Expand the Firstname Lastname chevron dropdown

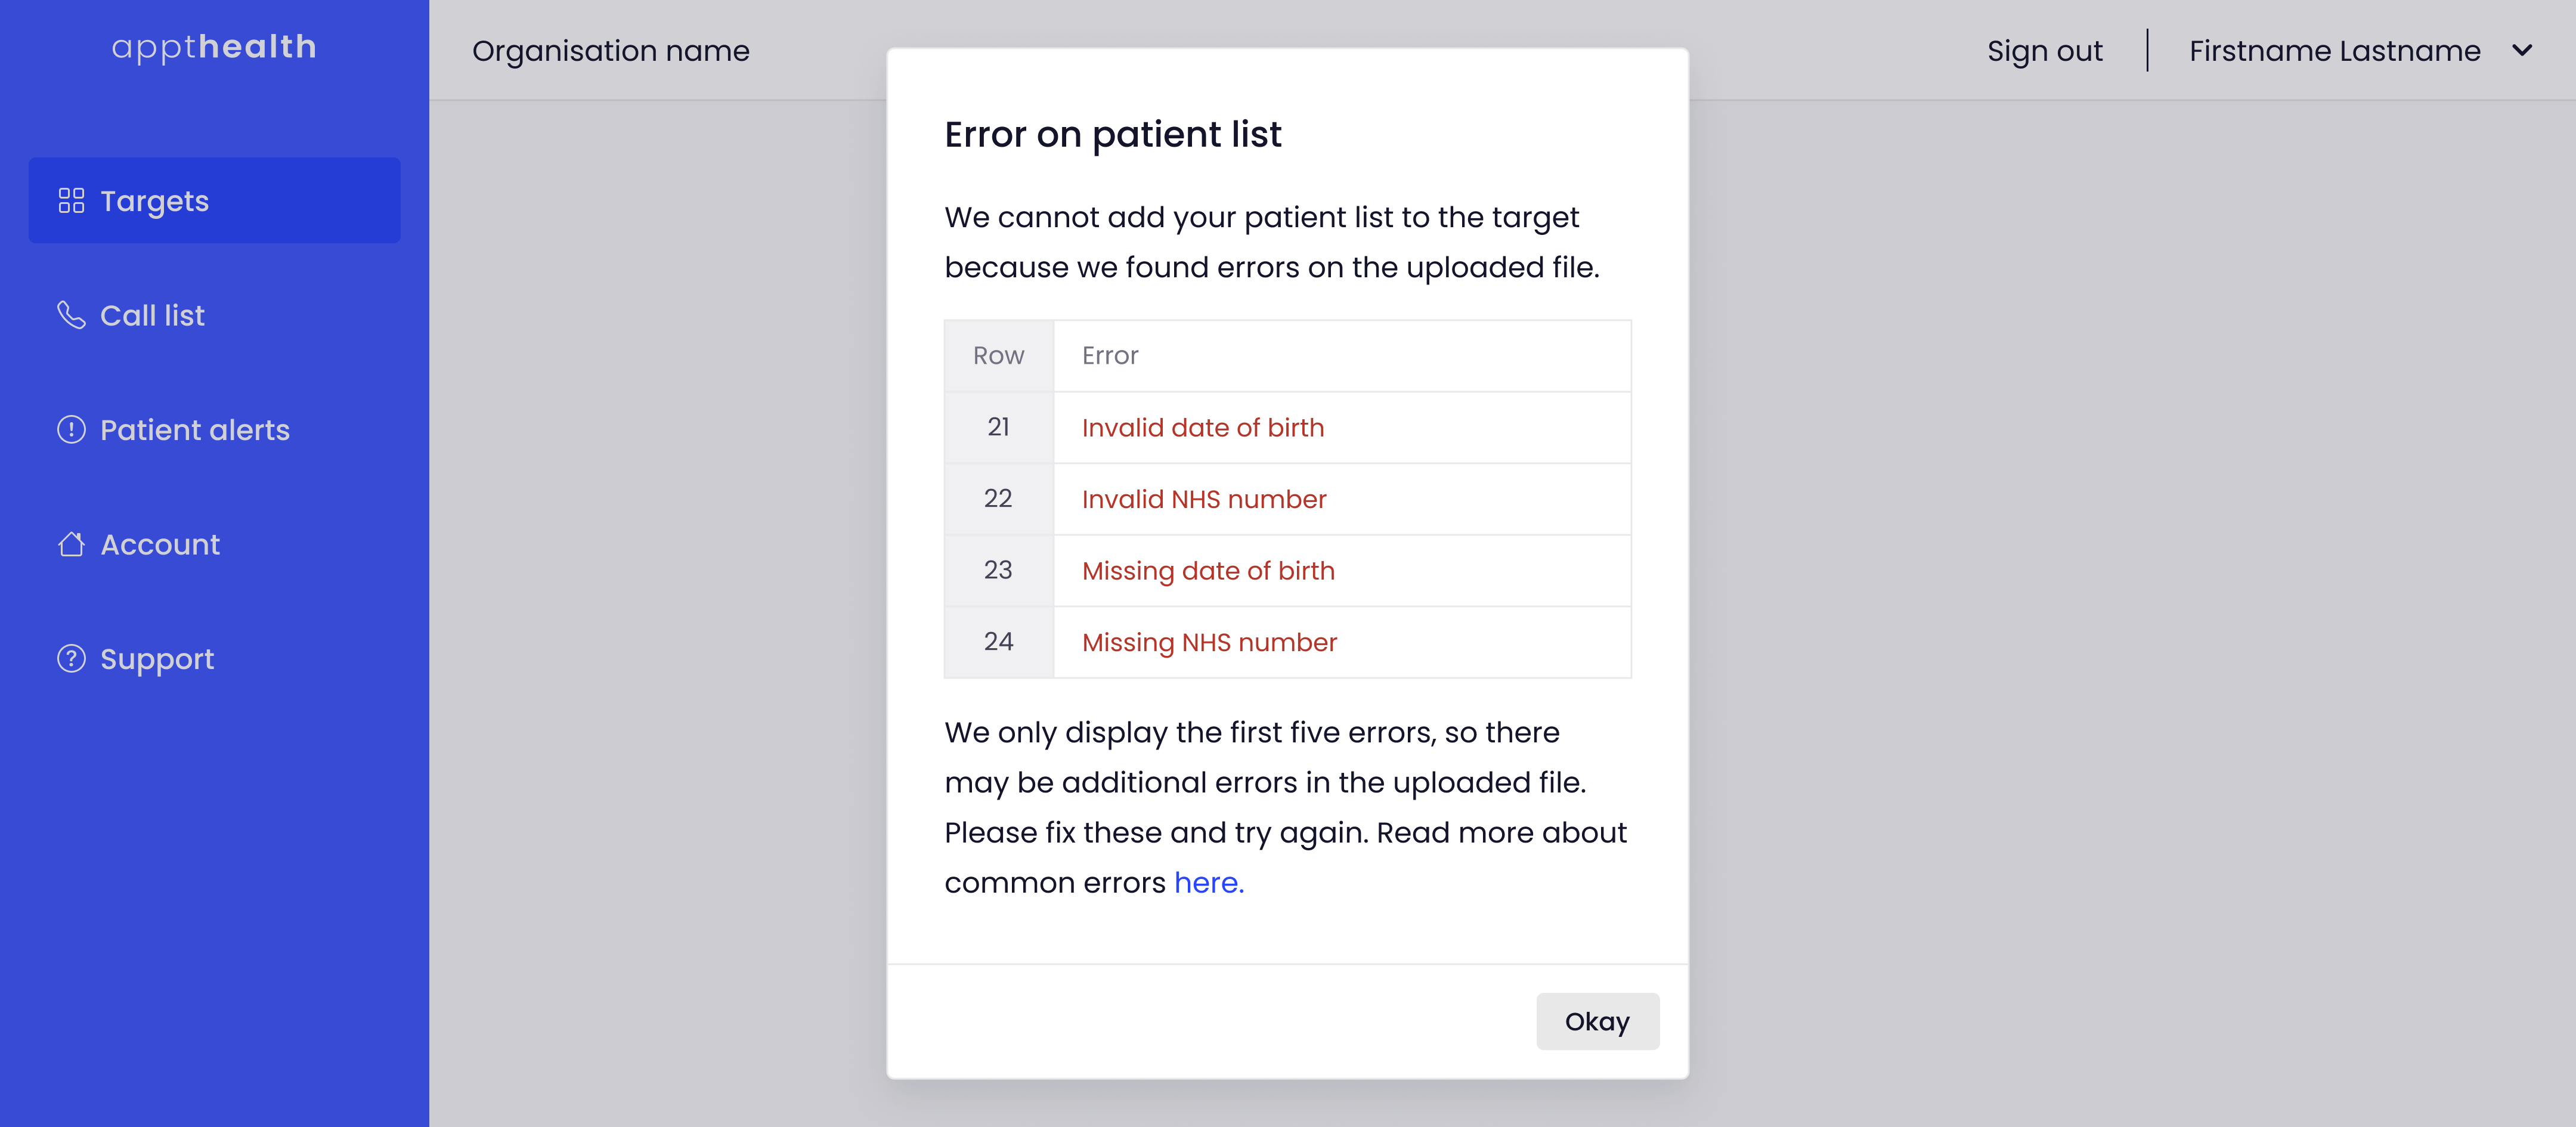[x=2522, y=50]
